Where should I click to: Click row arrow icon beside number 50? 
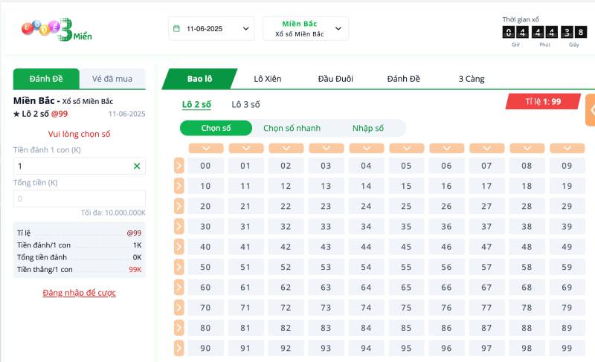[178, 267]
